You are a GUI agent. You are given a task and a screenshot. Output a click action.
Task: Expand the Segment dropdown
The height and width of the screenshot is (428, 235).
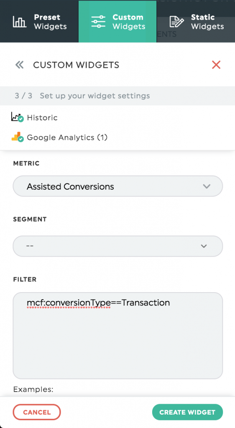(x=117, y=246)
